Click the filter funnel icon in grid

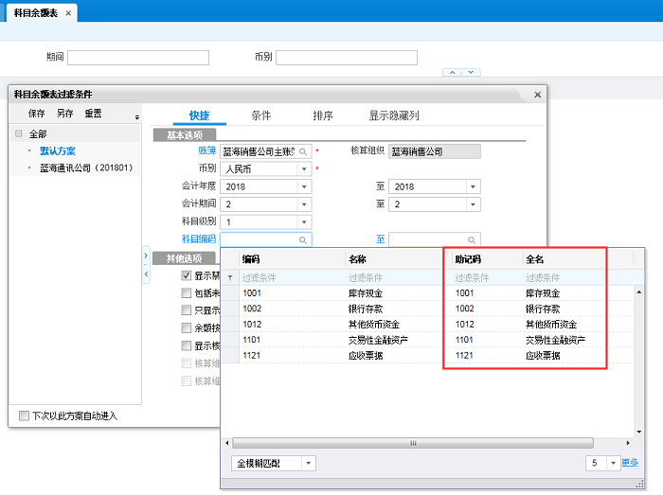pyautogui.click(x=230, y=278)
